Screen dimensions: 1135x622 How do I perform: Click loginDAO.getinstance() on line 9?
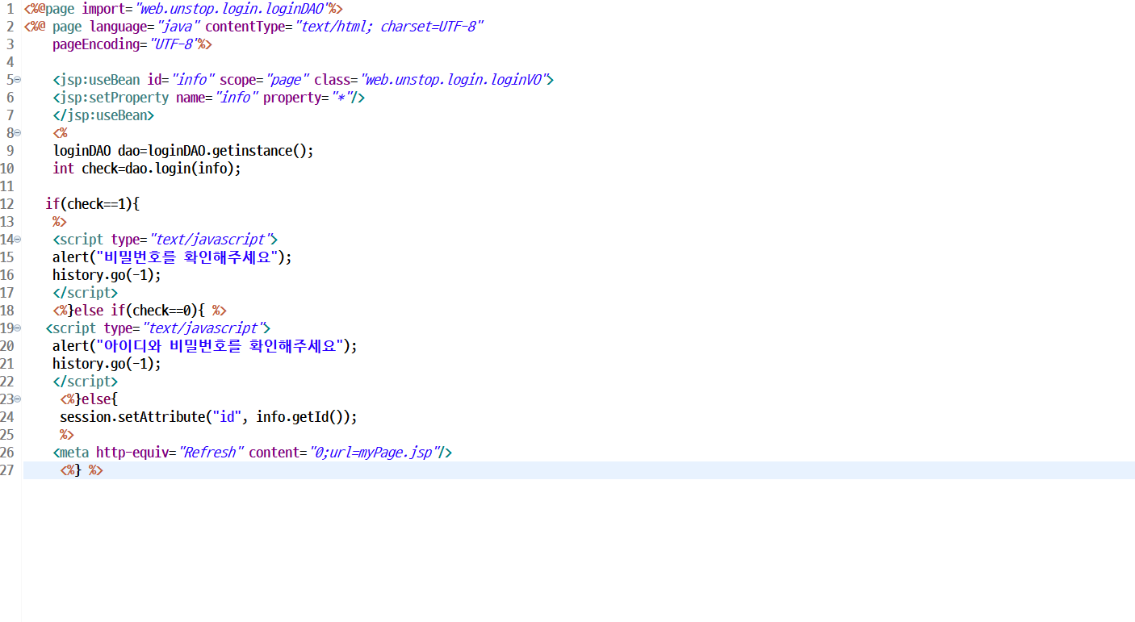pos(227,151)
